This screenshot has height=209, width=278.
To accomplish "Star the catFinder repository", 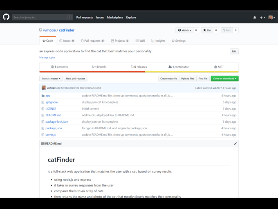I will tap(207, 30).
